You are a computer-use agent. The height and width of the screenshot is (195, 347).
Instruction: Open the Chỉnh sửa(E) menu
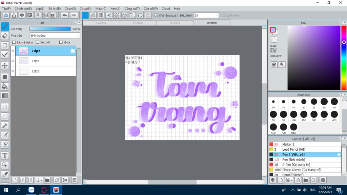(x=23, y=8)
